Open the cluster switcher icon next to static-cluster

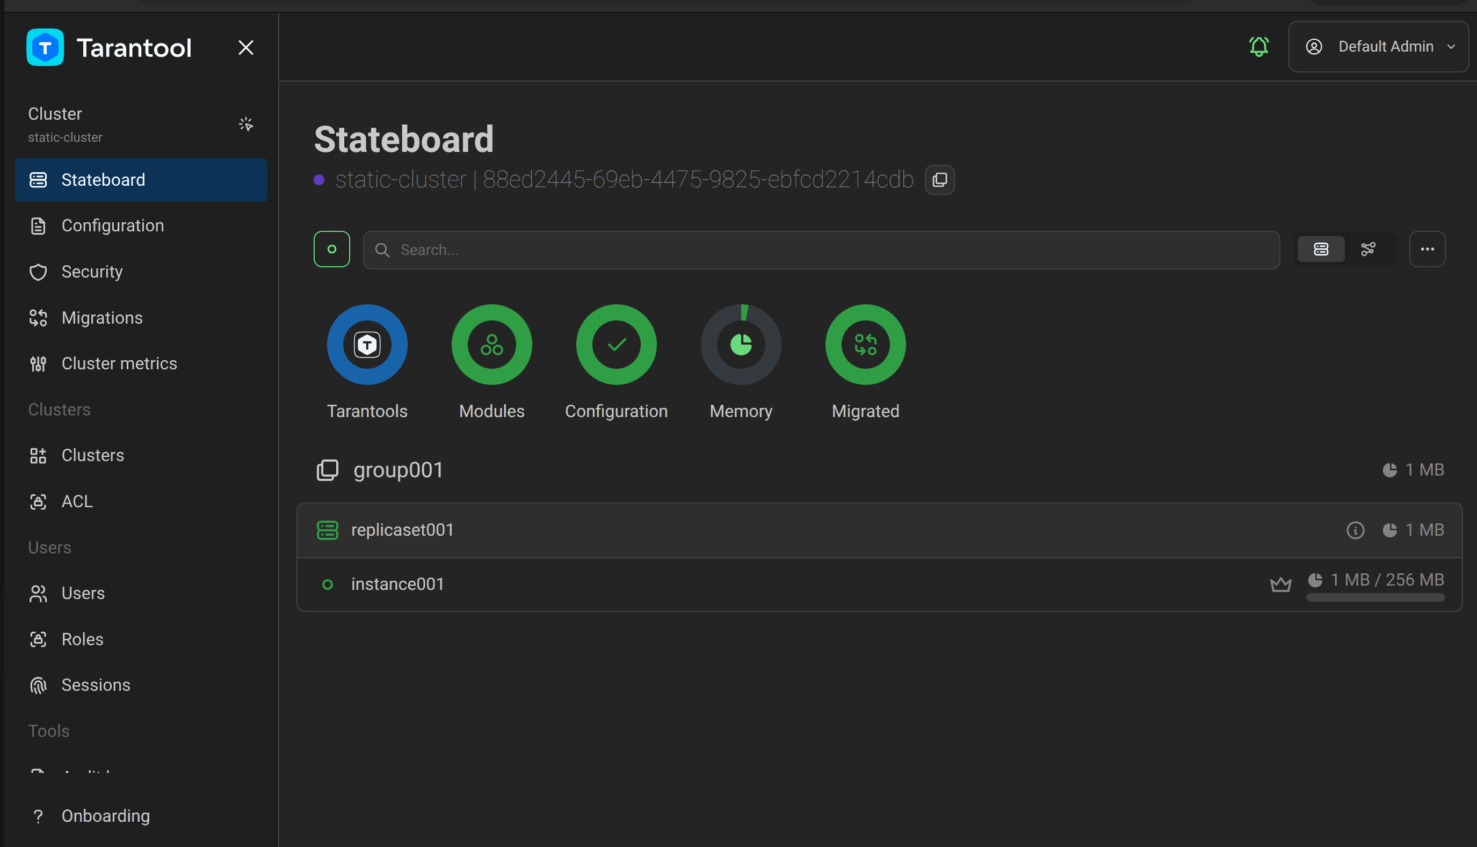[245, 124]
